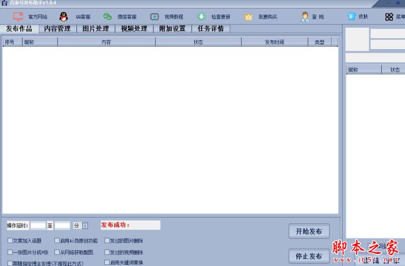The height and width of the screenshot is (266, 405).
Task: Click the 视频教程 video tutorial icon
Action: tap(154, 17)
